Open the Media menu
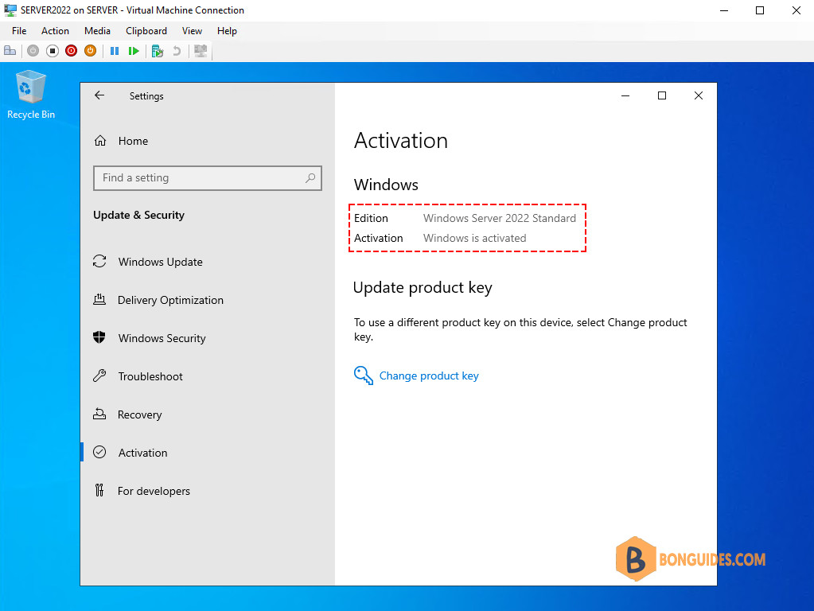Viewport: 814px width, 611px height. [97, 30]
